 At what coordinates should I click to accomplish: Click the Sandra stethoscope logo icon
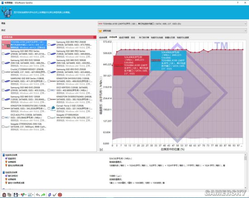click(x=7, y=12)
